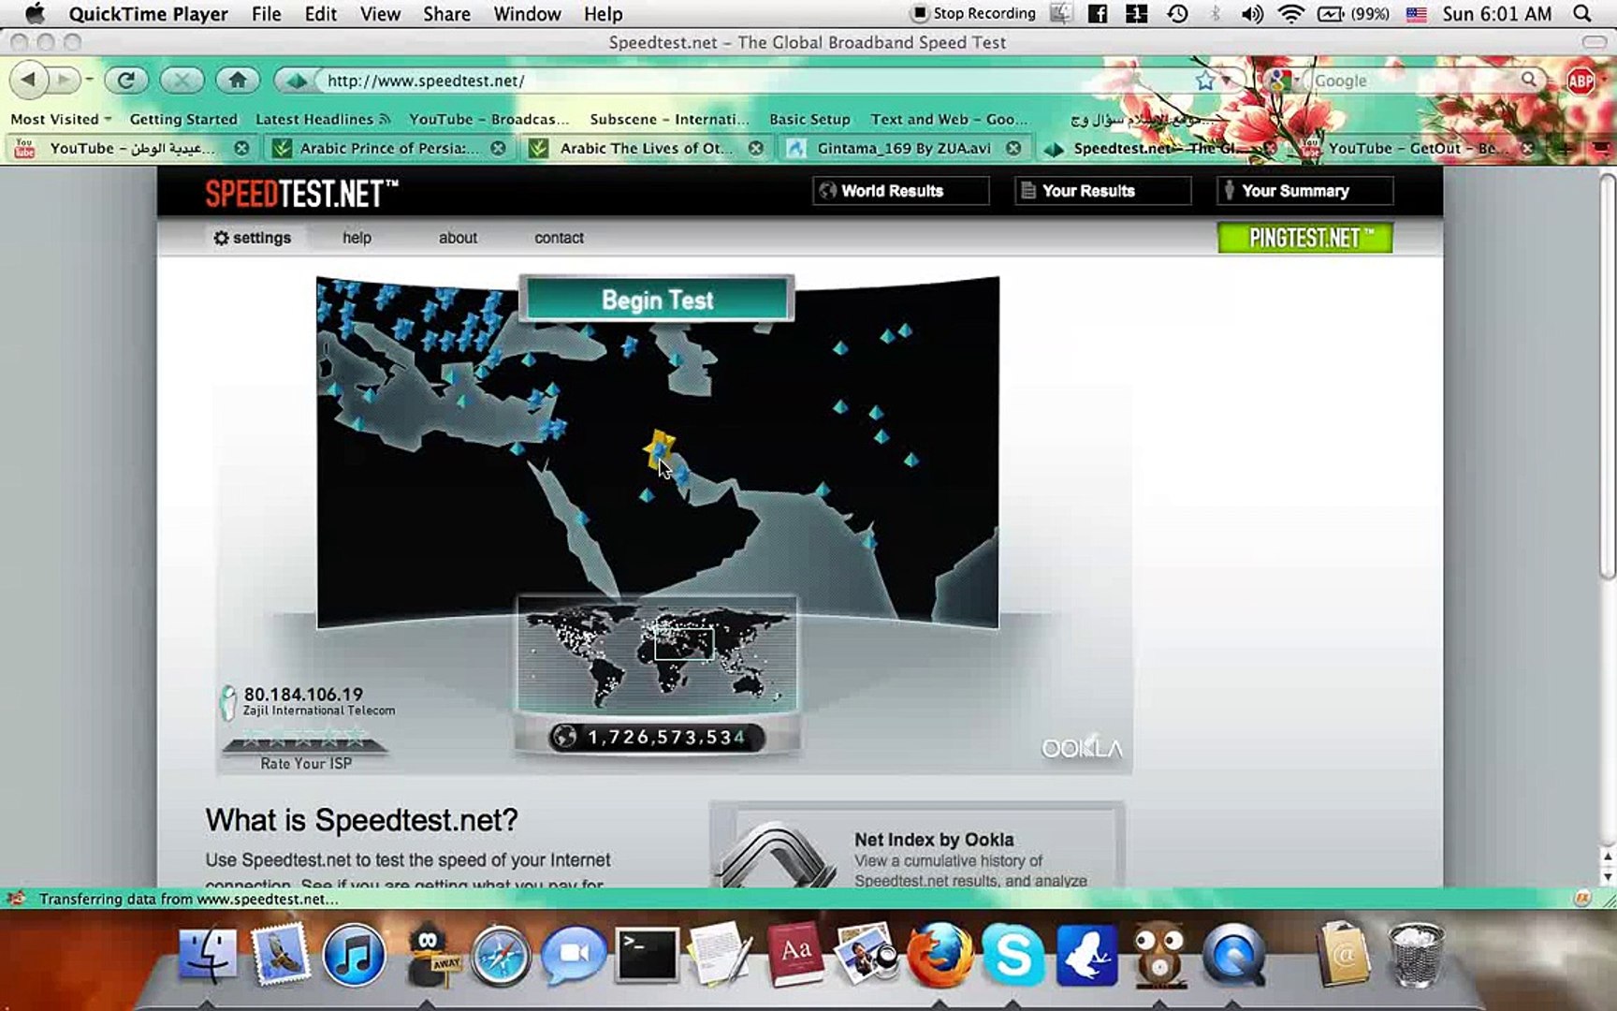Open the File menu
This screenshot has height=1011, width=1617.
[x=267, y=13]
